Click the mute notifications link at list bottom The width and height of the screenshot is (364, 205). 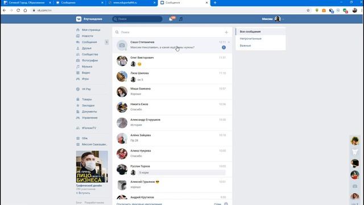point(139,204)
